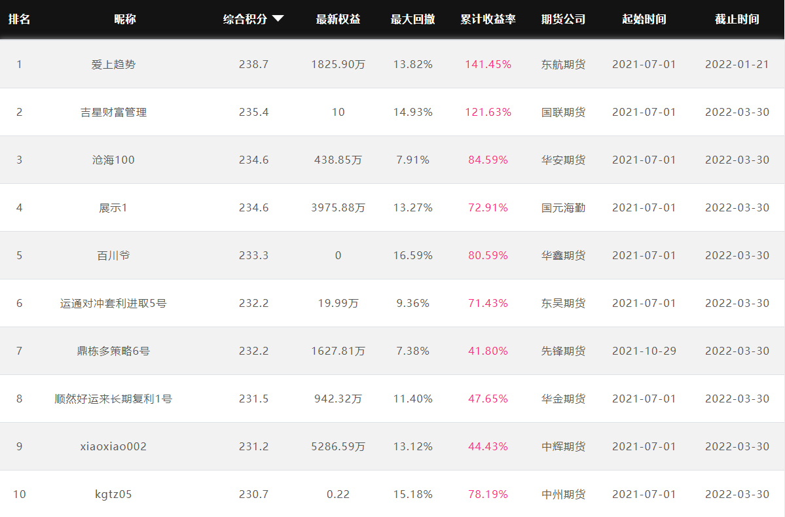
Task: Click score 235.4
Action: click(x=253, y=112)
